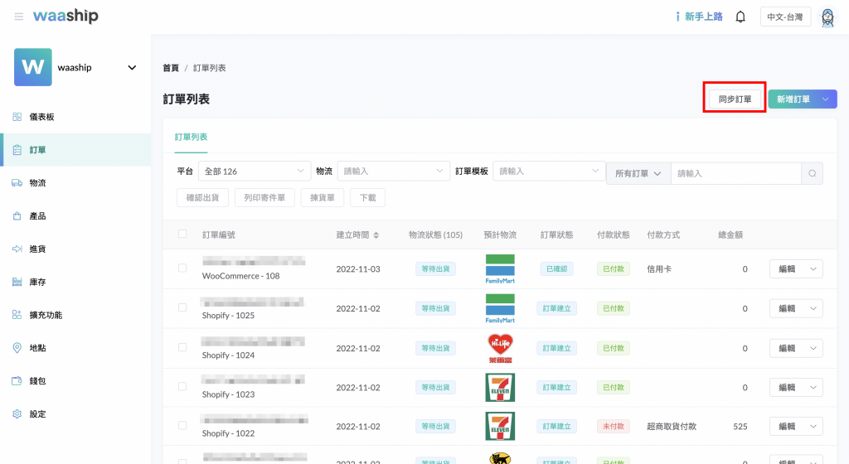Click the search magnifier icon
The image size is (849, 464).
tap(812, 173)
